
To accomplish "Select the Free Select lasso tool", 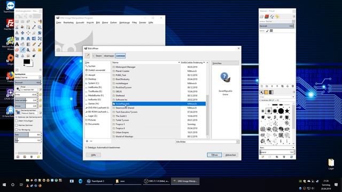I will click(28, 21).
